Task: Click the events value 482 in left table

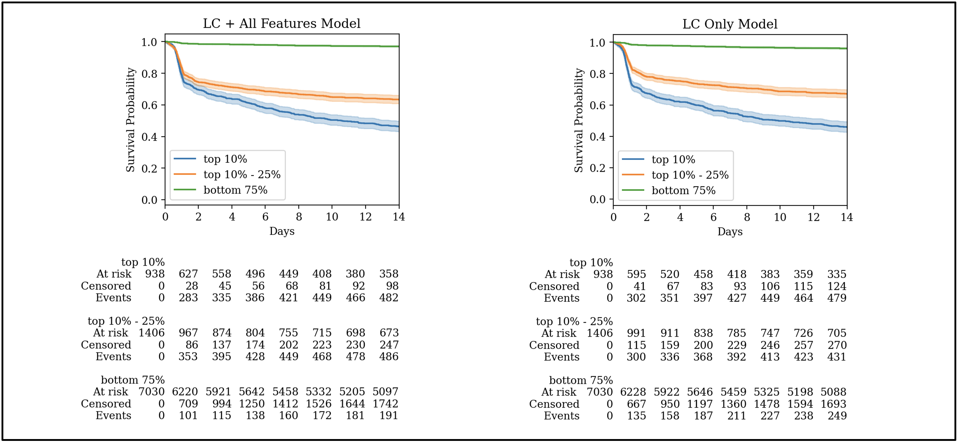Action: [x=389, y=298]
